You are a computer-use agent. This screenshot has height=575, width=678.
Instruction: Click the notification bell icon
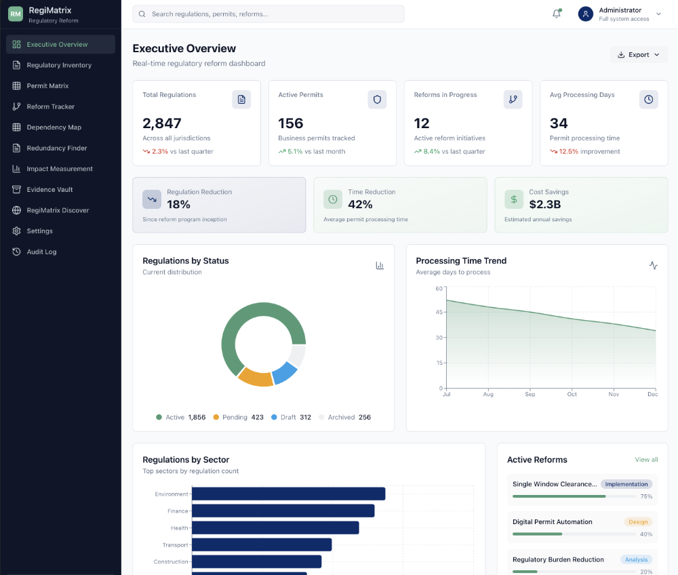tap(556, 13)
